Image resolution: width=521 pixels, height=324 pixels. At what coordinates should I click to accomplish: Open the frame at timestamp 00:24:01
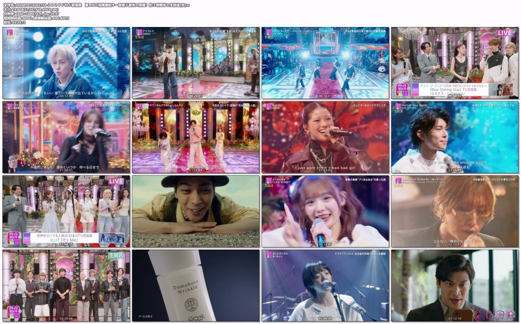pos(196,63)
